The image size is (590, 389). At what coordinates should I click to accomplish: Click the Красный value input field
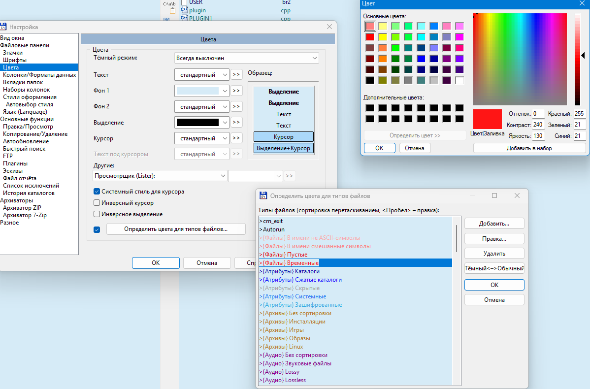579,114
